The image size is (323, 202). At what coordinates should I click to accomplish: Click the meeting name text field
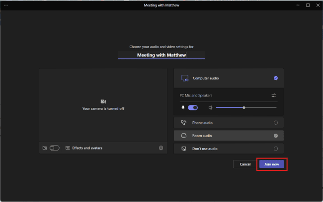point(161,55)
